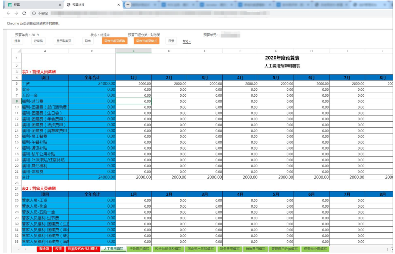395x254 pixels.
Task: Select column B header
Action: pos(92,51)
